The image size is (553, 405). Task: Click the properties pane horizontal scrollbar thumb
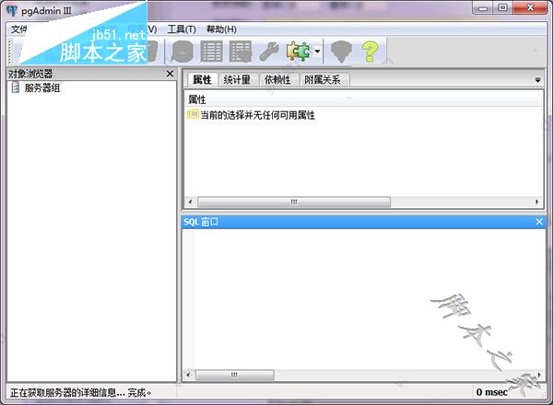click(294, 202)
